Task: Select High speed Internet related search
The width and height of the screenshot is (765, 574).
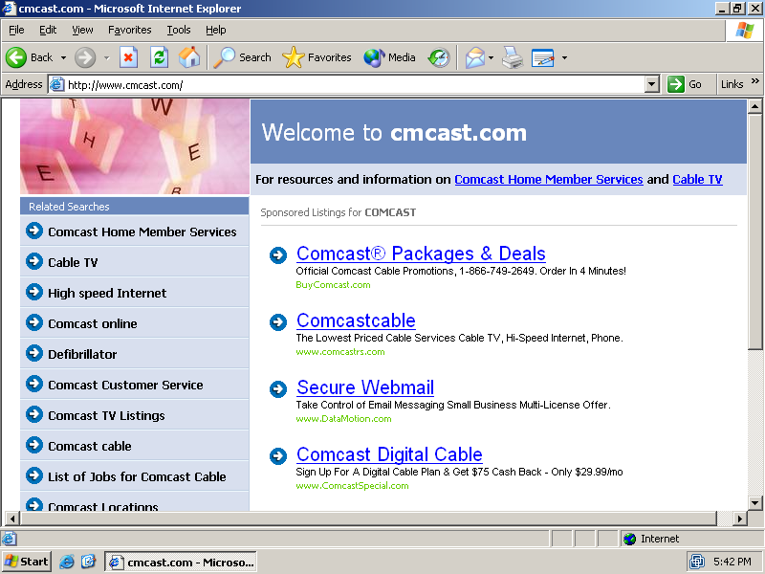Action: coord(107,293)
